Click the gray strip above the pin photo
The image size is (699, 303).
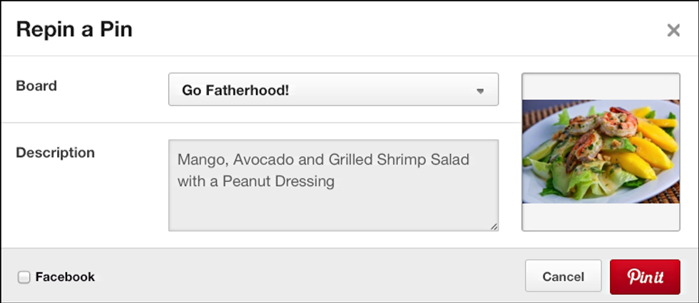click(x=601, y=86)
